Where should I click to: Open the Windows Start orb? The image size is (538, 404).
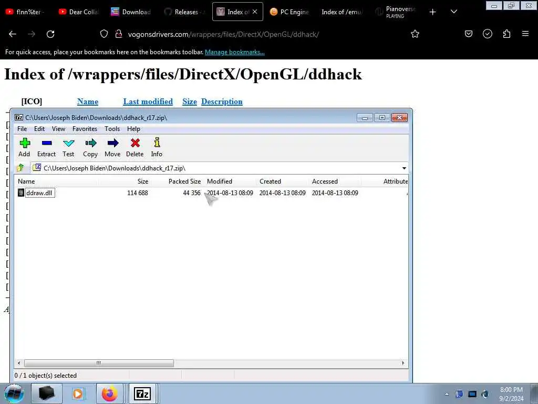[14, 393]
